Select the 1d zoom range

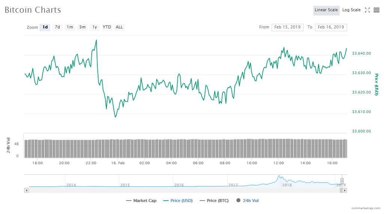pyautogui.click(x=45, y=27)
